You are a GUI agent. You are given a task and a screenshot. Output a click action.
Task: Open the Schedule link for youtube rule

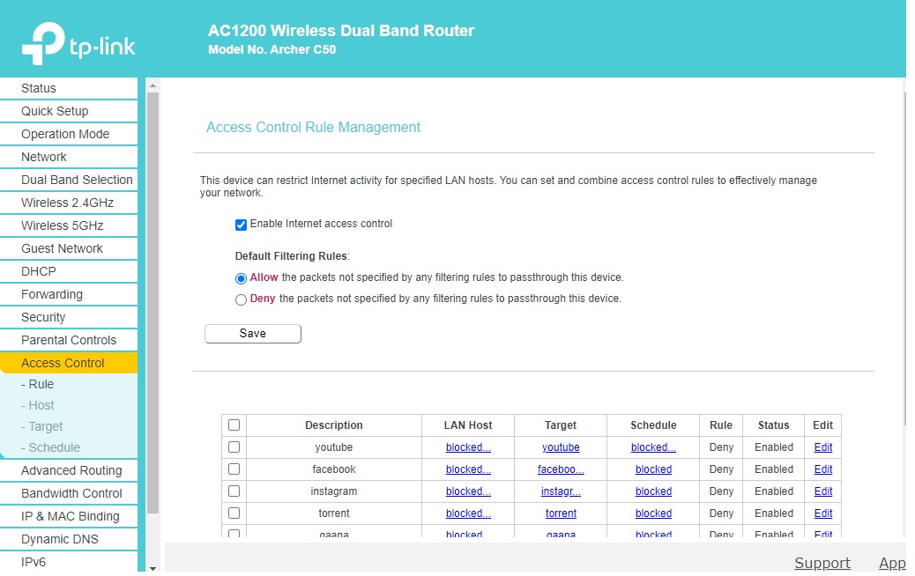tap(653, 447)
